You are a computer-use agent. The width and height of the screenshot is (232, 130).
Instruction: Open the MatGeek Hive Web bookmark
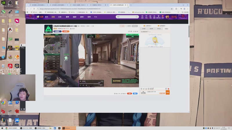(x=138, y=12)
